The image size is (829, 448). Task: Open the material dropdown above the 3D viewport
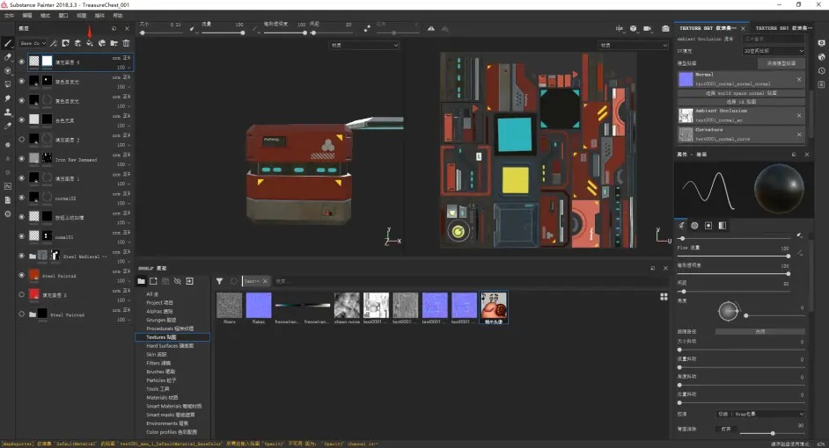tap(364, 45)
